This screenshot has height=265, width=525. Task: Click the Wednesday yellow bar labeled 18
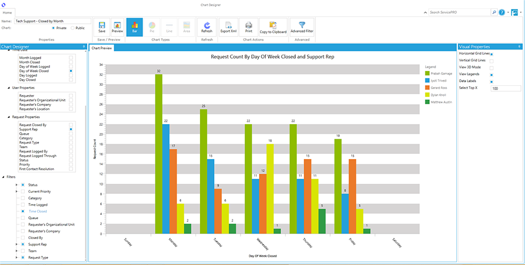pos(270,189)
